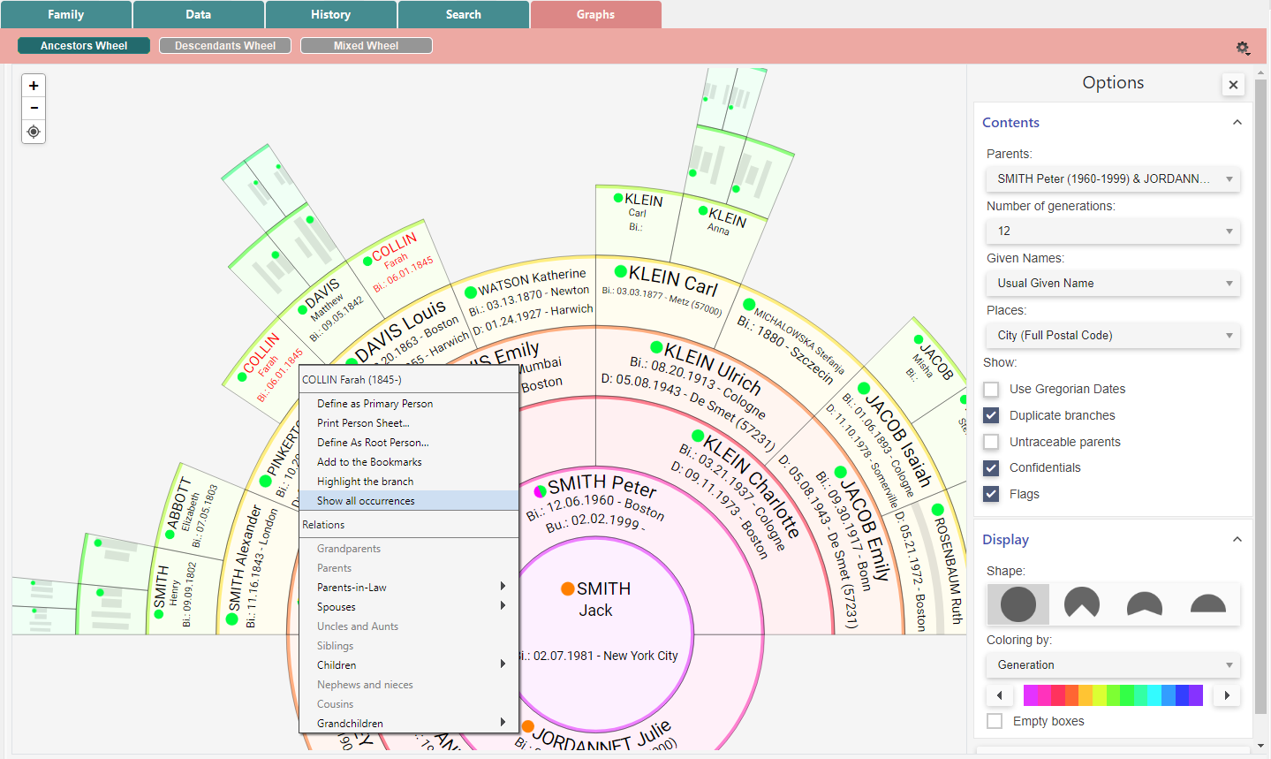Viewport: 1271px width, 759px height.
Task: Expand Spouses submenu
Action: (x=409, y=607)
